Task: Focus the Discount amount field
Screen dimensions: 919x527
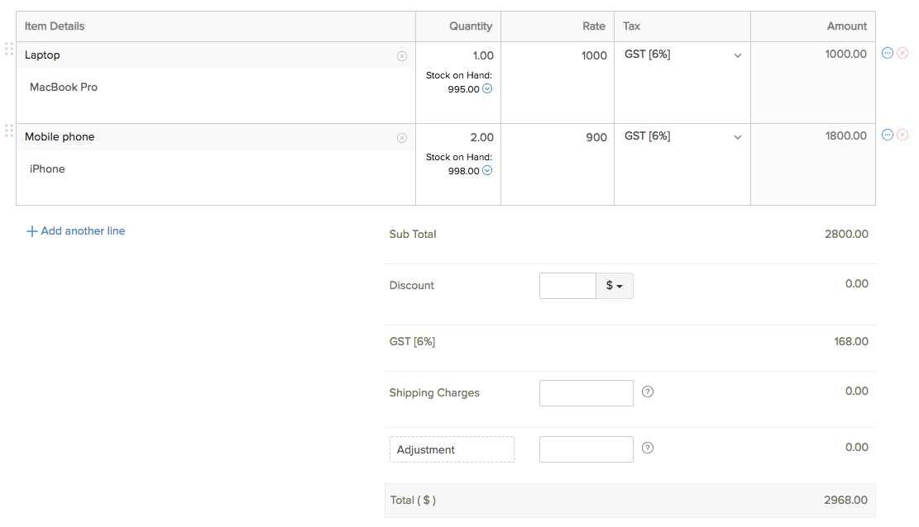Action: pos(567,286)
